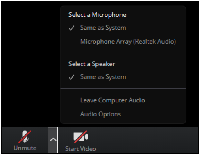Click the crossed-out microphone icon
Image resolution: width=200 pixels, height=155 pixels.
(x=25, y=137)
